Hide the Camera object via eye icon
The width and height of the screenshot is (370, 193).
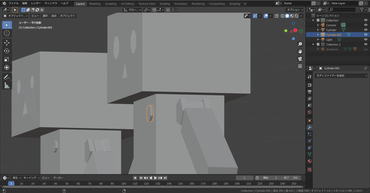pos(366,25)
